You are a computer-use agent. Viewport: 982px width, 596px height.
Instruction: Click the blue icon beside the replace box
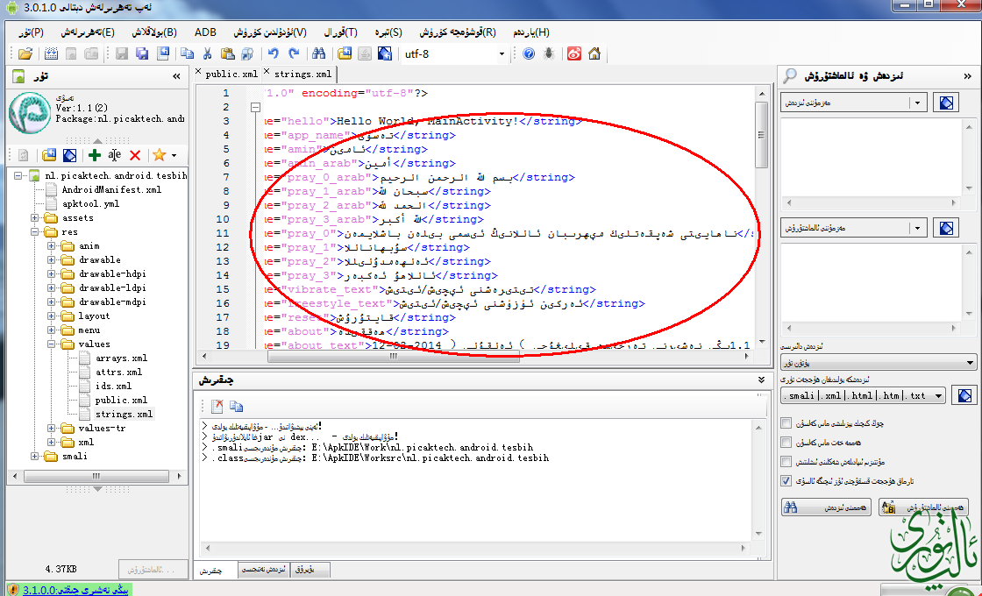(x=946, y=228)
